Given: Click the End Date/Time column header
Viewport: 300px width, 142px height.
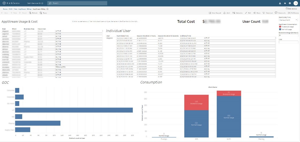Looking at the screenshot, I should tap(186, 36).
